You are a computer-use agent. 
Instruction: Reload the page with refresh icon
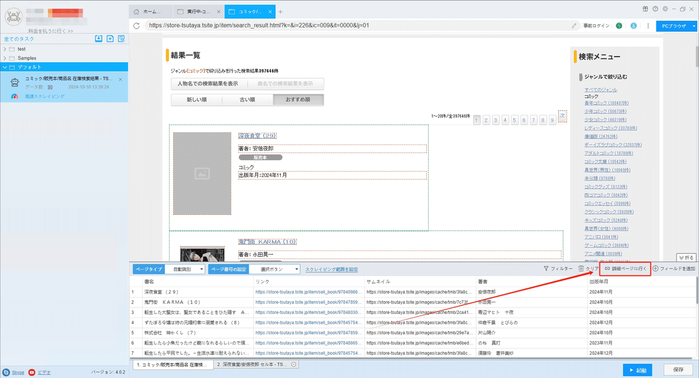click(x=136, y=26)
